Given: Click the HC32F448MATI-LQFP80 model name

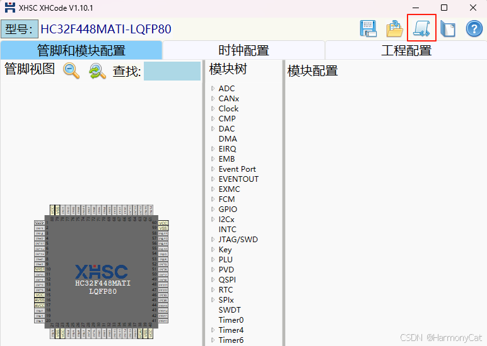Looking at the screenshot, I should 106,29.
